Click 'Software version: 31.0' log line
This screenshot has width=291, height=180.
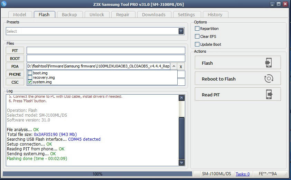28,120
